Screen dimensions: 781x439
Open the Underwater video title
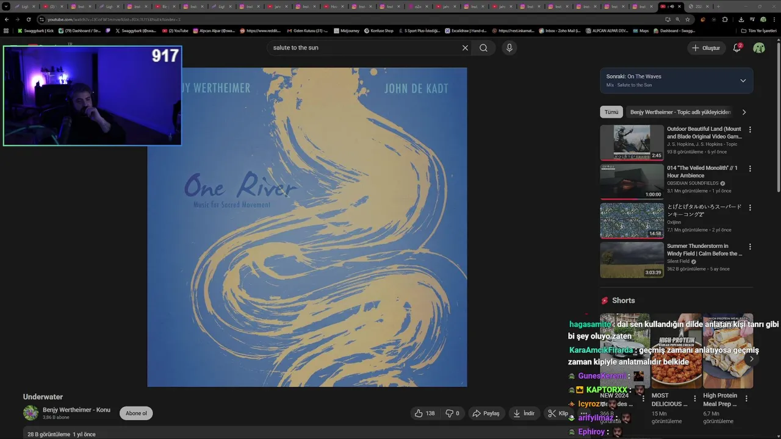point(43,397)
